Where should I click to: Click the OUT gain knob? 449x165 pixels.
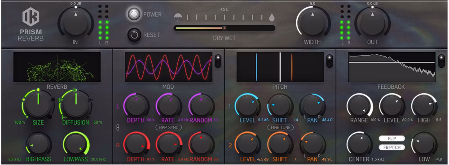[x=372, y=23]
